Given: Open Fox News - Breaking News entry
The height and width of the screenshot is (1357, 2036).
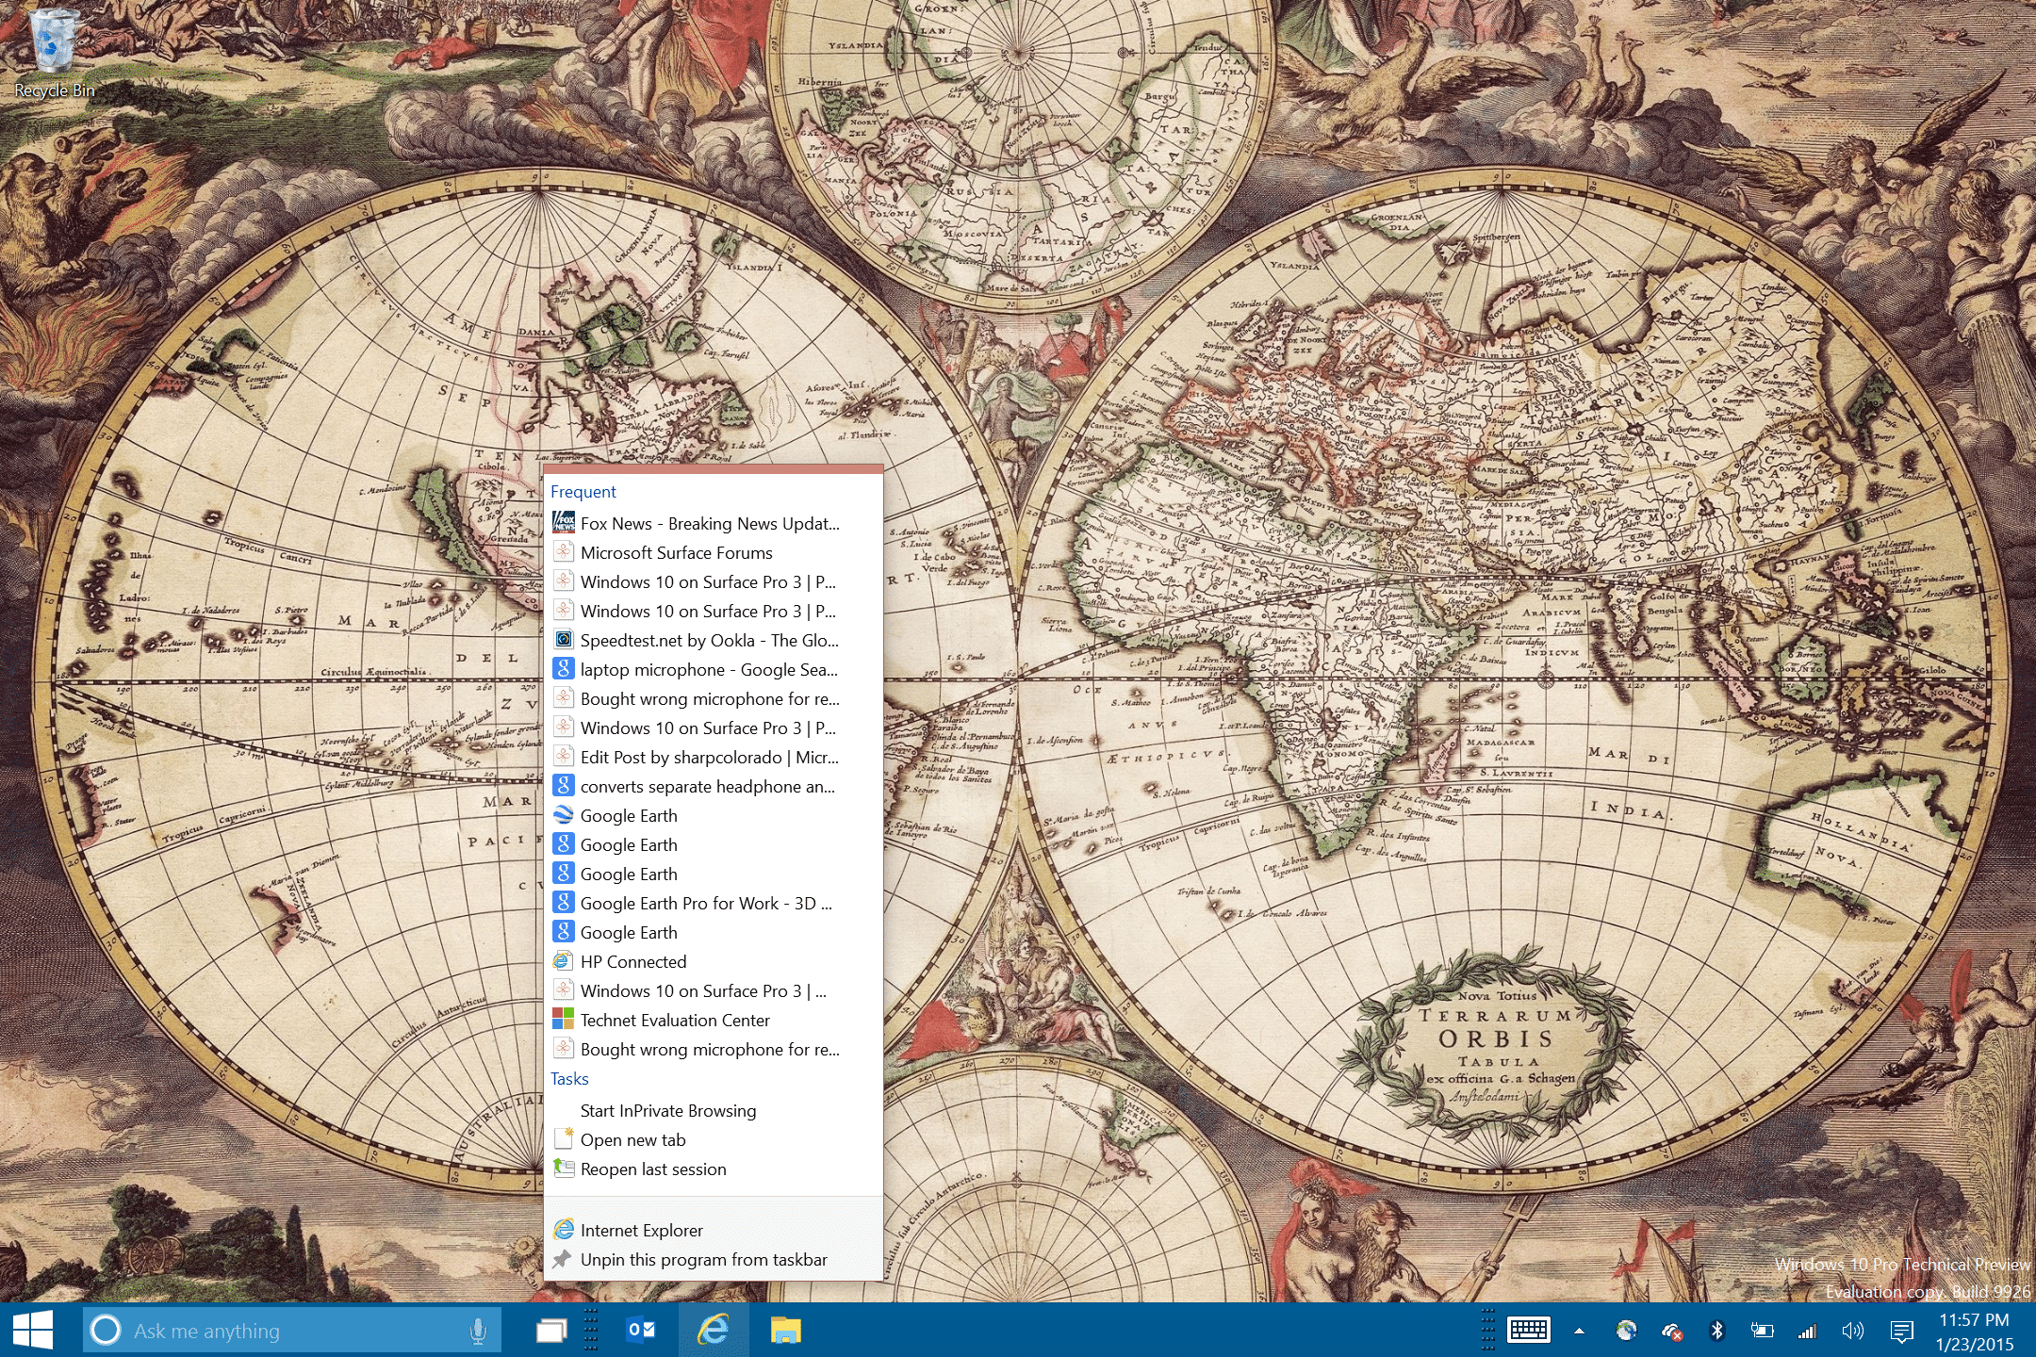Looking at the screenshot, I should (x=714, y=523).
